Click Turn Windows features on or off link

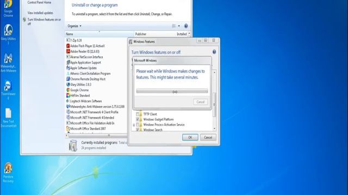[x=44, y=22]
